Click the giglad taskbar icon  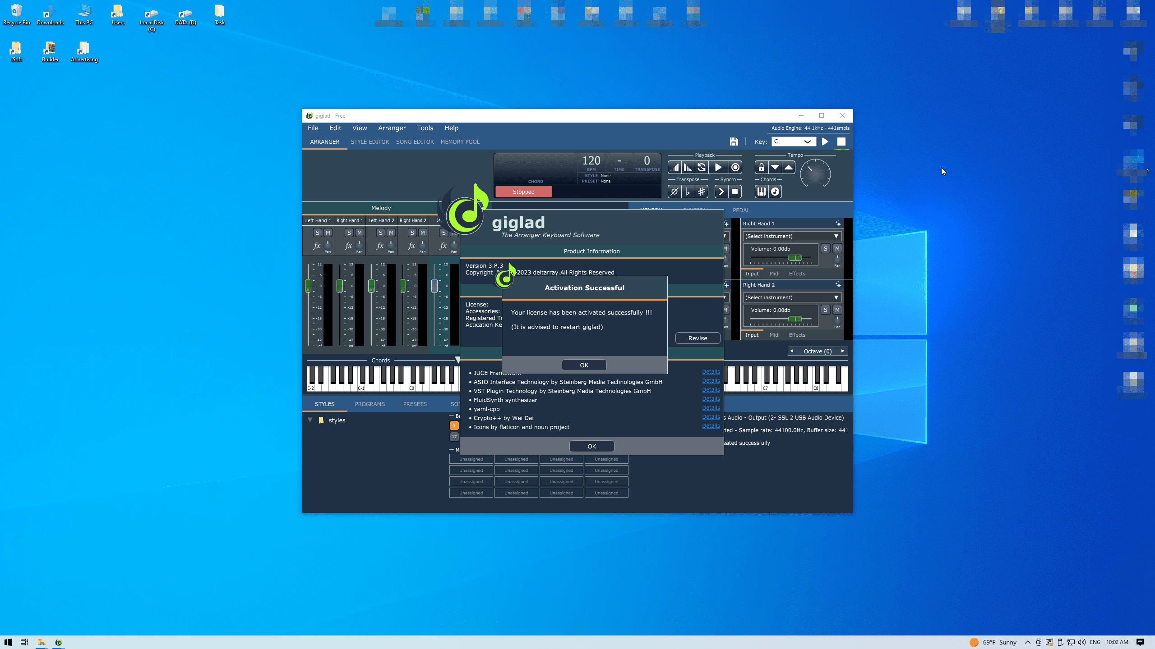click(59, 642)
